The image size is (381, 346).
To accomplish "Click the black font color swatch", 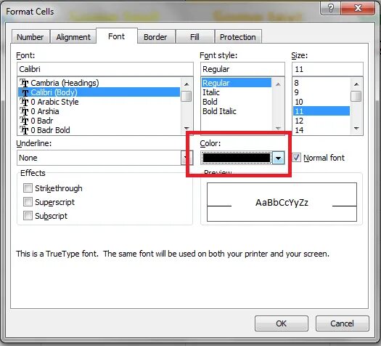I will [x=237, y=158].
